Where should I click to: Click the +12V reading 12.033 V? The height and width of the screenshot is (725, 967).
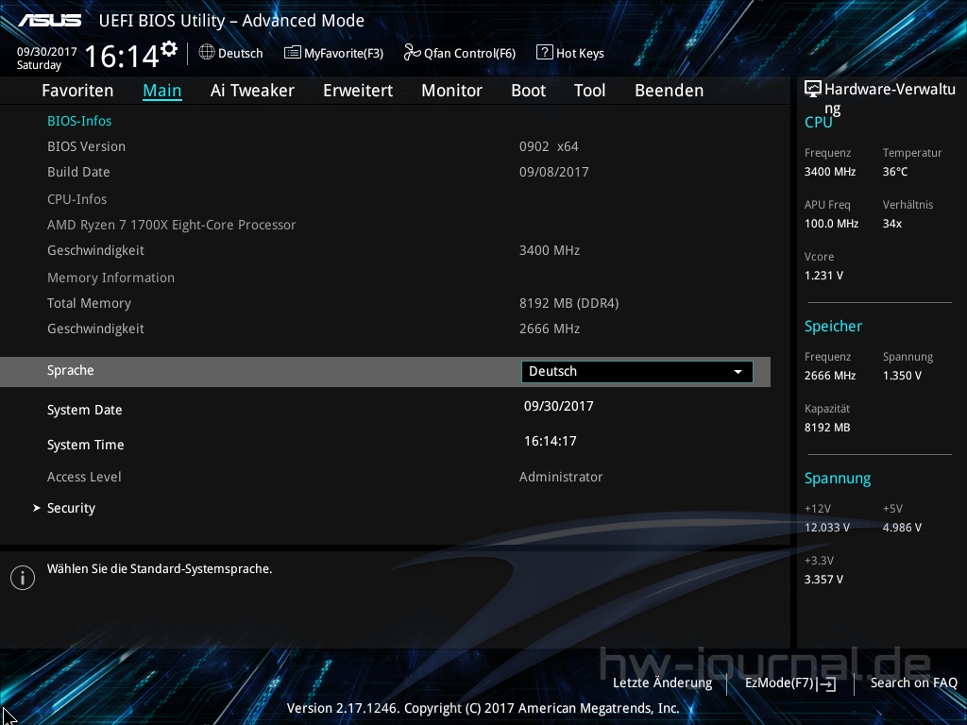826,528
